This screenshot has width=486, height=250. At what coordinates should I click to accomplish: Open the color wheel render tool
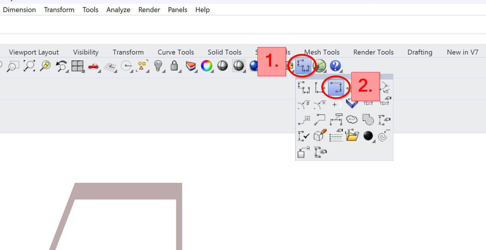point(207,66)
